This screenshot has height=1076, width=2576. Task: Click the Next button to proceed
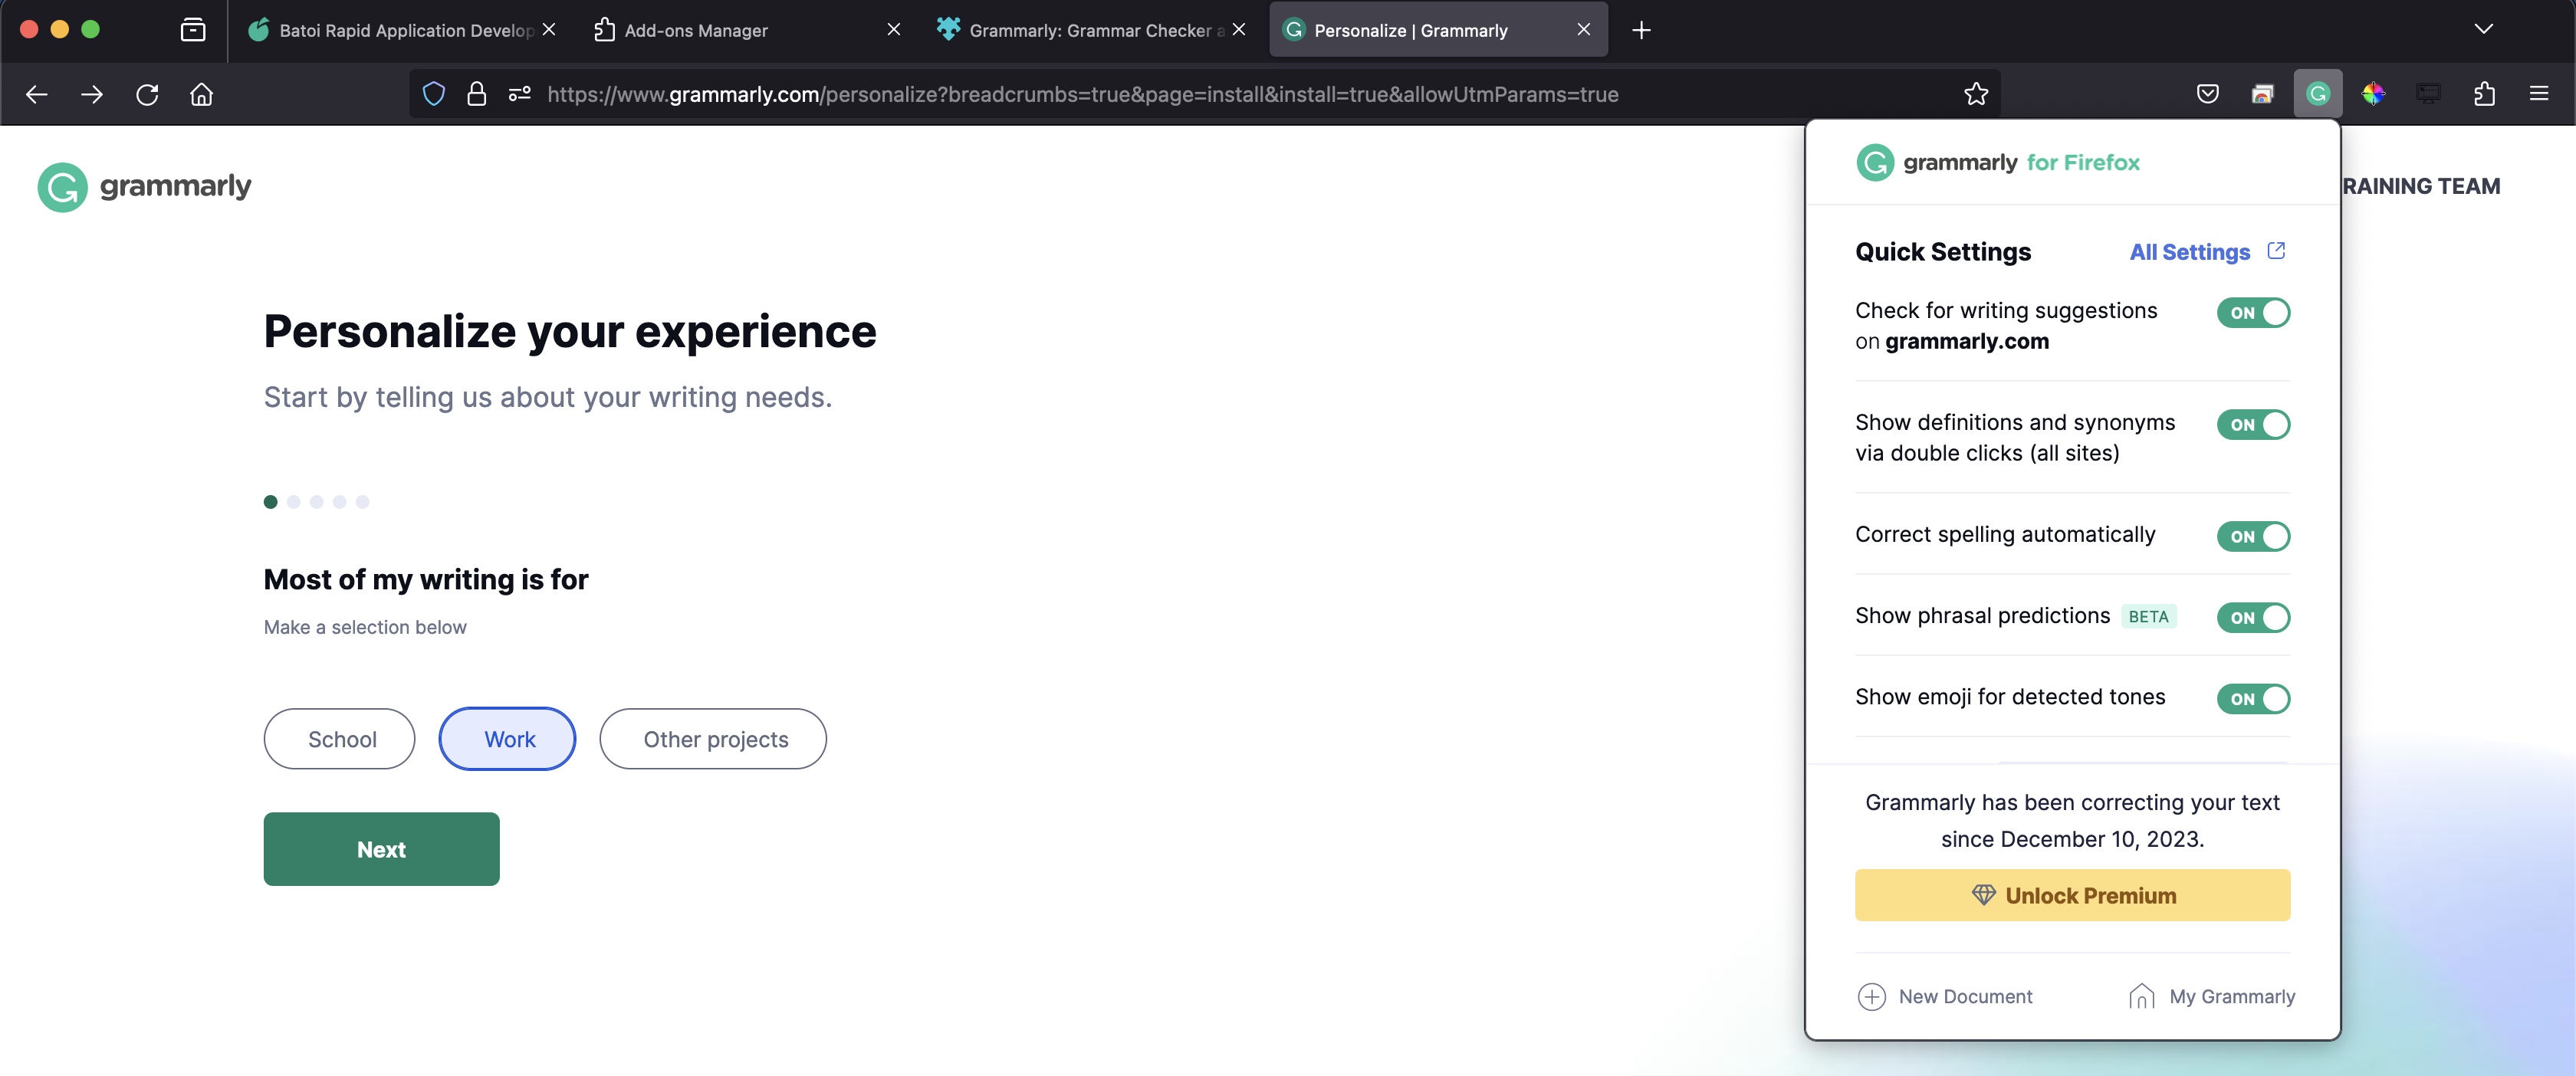[381, 849]
